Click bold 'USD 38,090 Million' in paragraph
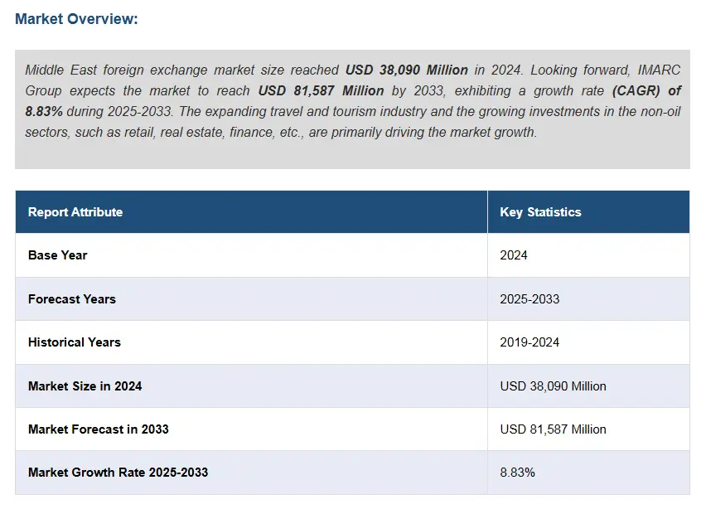Screen dimensions: 706x514 click(x=407, y=70)
